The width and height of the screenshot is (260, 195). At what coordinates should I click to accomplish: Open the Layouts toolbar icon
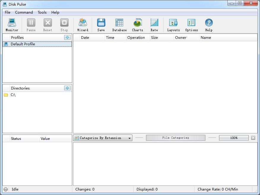click(x=173, y=25)
